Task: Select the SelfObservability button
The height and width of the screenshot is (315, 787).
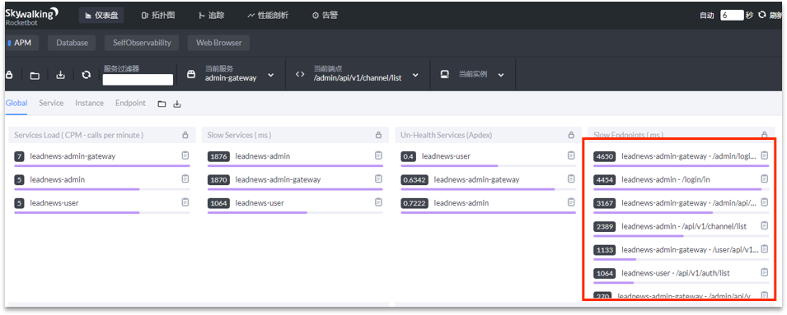Action: tap(142, 43)
